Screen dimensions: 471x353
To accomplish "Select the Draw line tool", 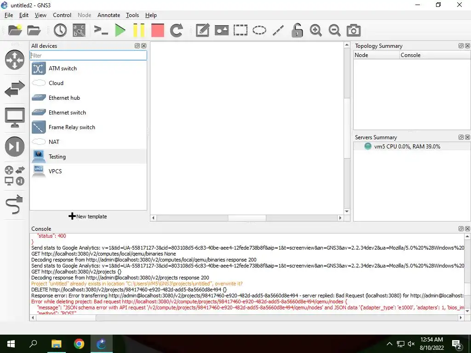I will point(278,30).
